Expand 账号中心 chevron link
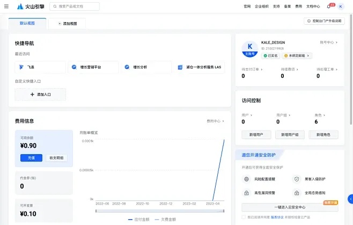 (x=329, y=42)
